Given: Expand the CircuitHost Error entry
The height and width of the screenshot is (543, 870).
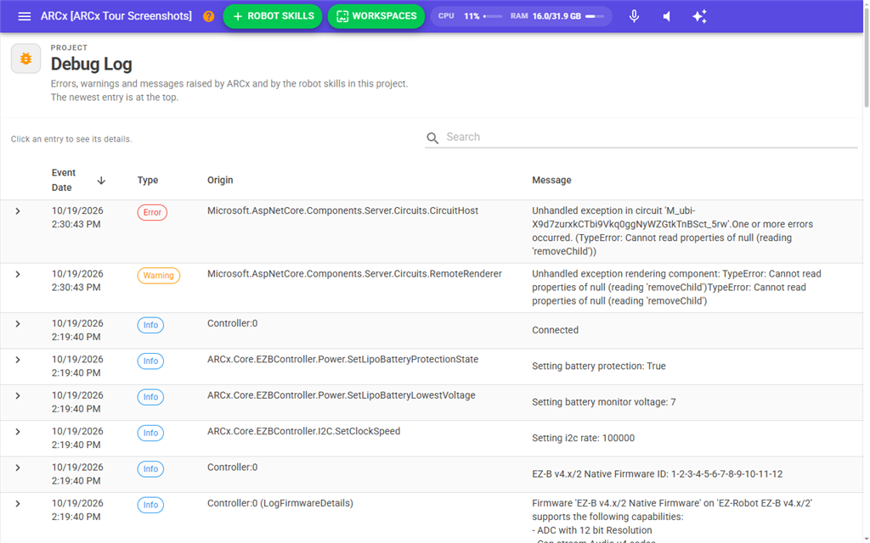Looking at the screenshot, I should click(x=18, y=211).
